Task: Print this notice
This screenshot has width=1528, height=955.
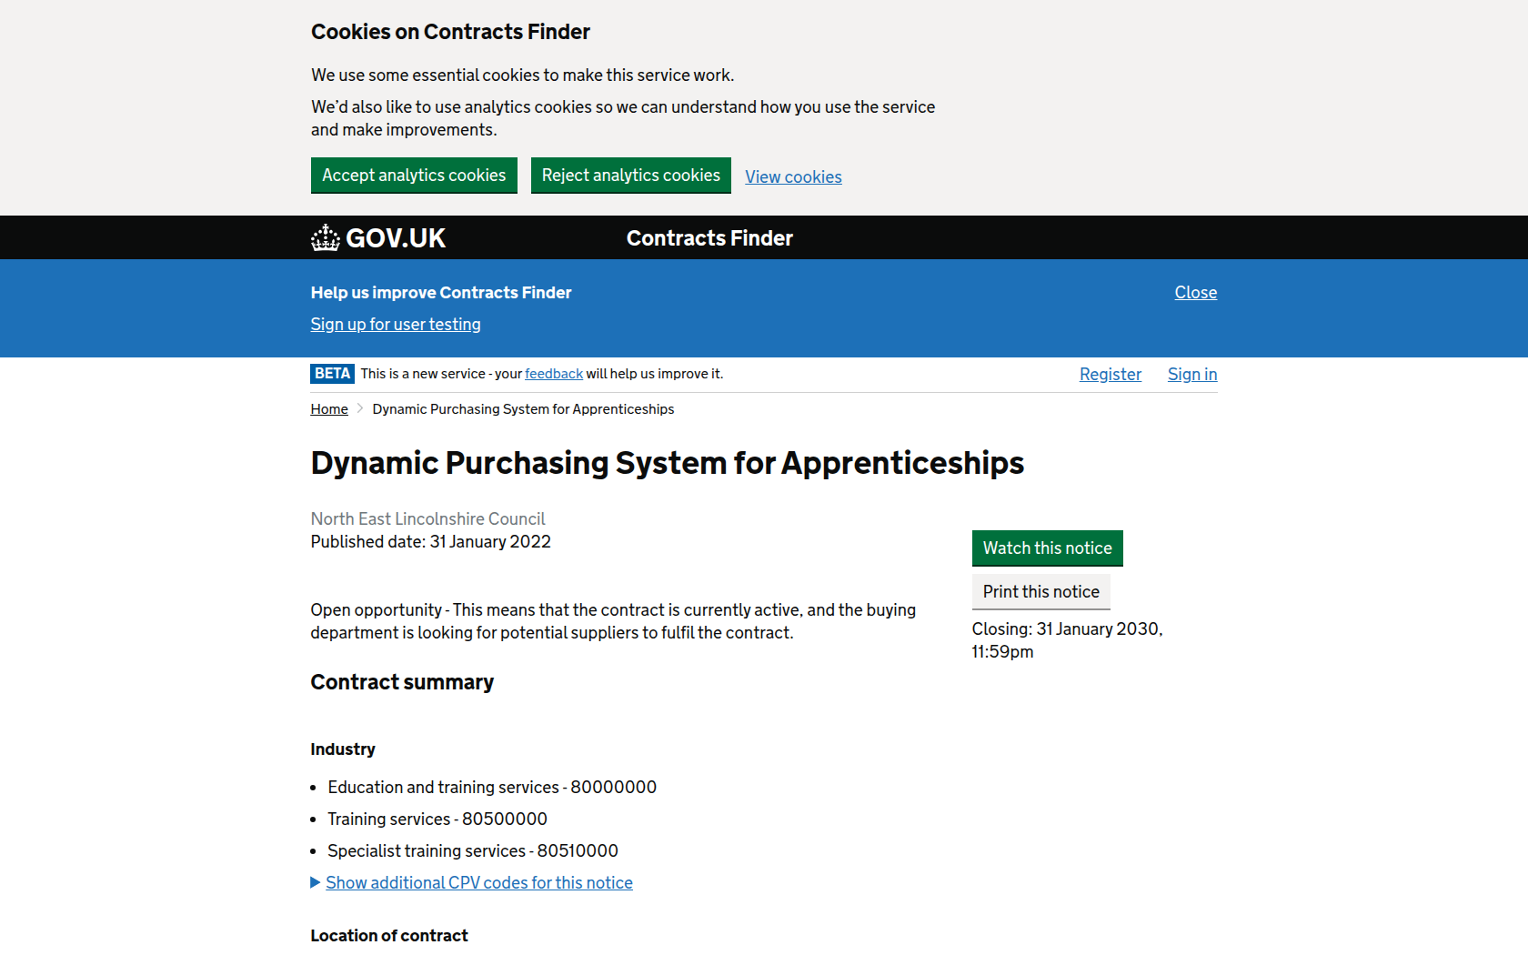Action: 1040,592
